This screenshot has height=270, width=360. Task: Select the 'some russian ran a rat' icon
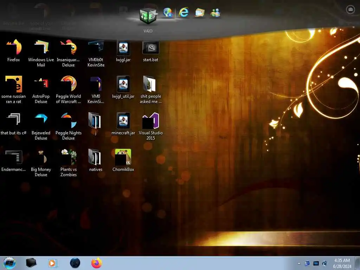[14, 84]
